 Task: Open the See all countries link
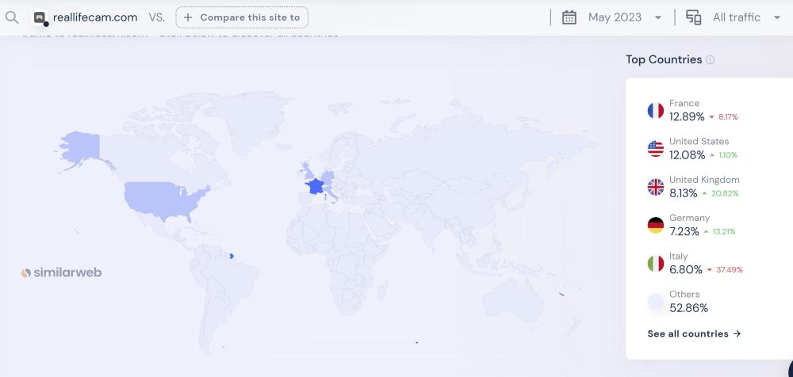pos(694,333)
